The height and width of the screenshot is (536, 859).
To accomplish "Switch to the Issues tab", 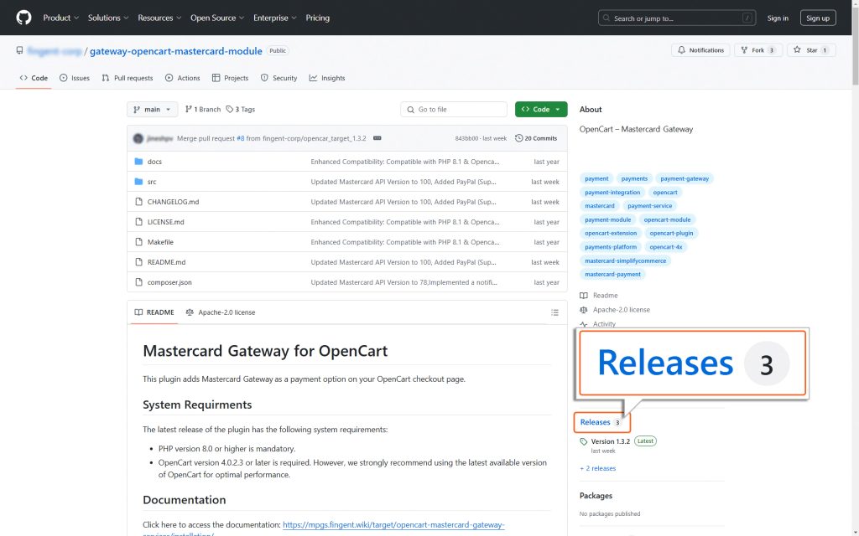I will (x=75, y=78).
